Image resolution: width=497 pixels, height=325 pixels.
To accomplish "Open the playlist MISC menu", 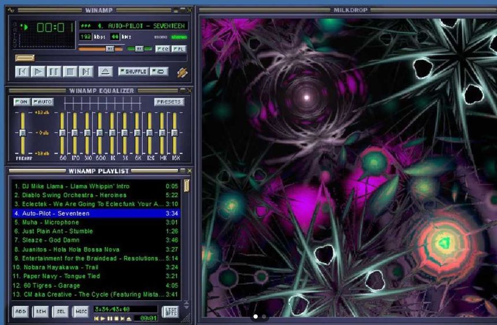I will [x=81, y=312].
